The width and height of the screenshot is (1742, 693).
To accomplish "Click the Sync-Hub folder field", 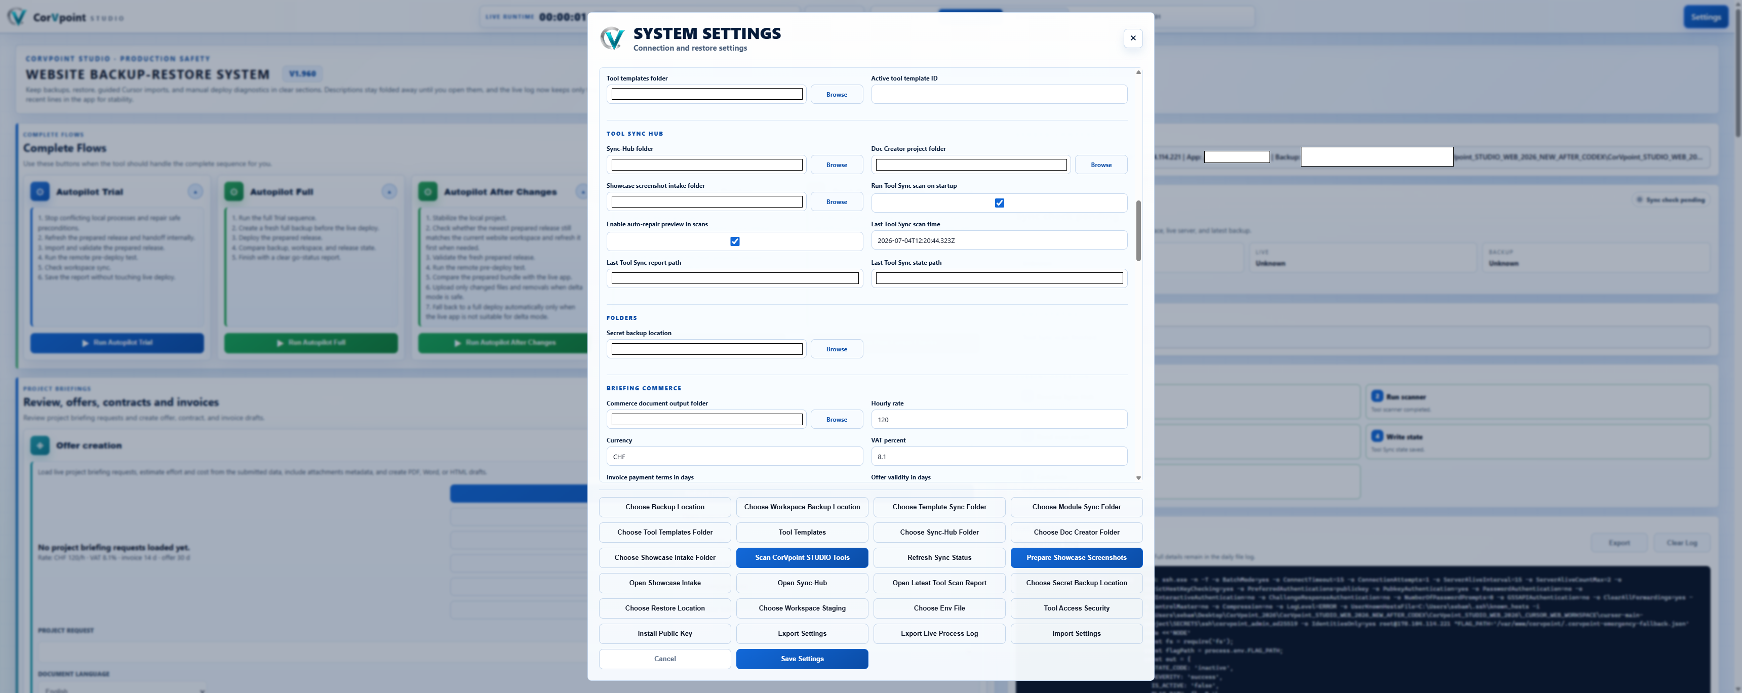I will pyautogui.click(x=706, y=165).
